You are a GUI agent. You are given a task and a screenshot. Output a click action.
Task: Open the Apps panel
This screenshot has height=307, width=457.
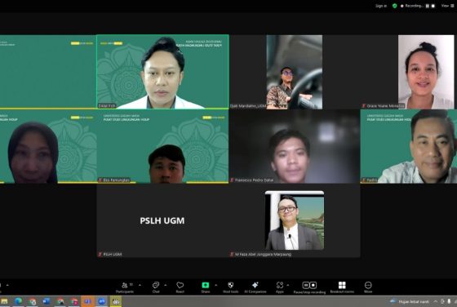tap(280, 287)
